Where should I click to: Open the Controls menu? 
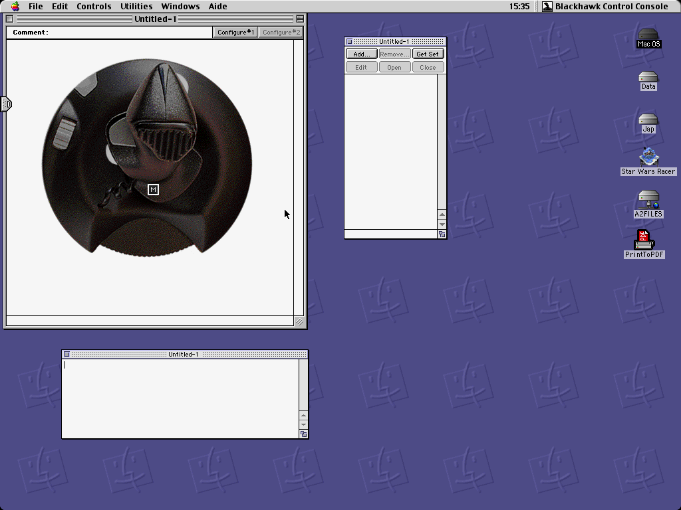tap(94, 6)
